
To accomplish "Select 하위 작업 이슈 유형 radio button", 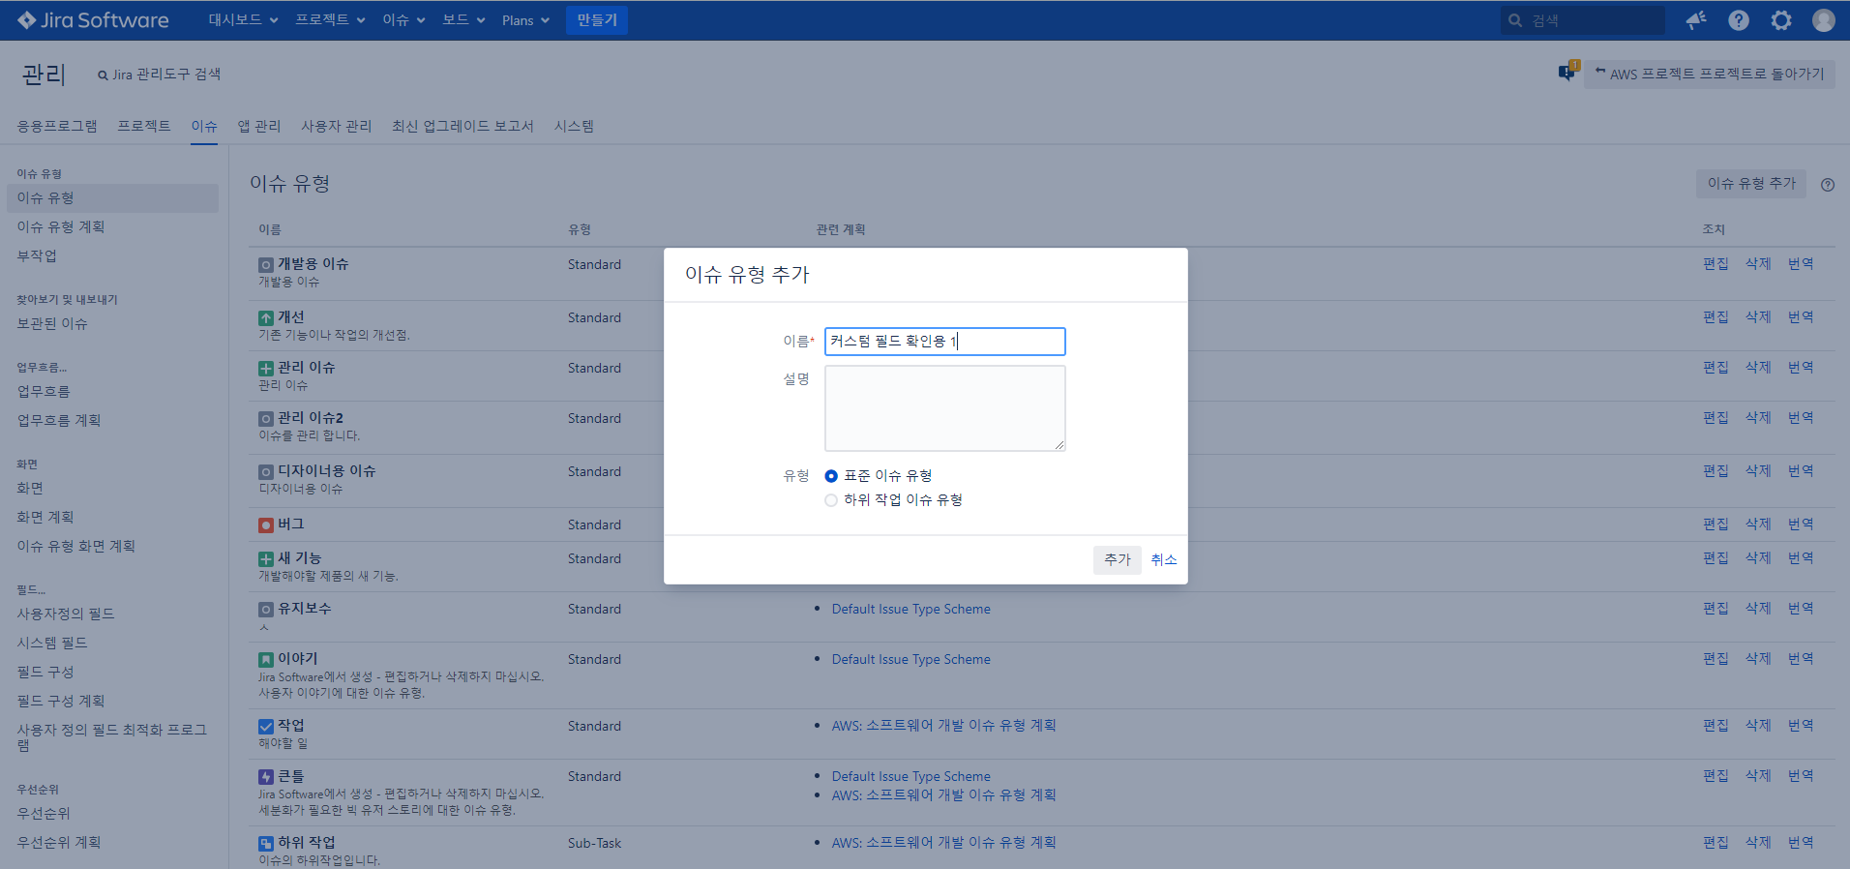I will coord(831,500).
